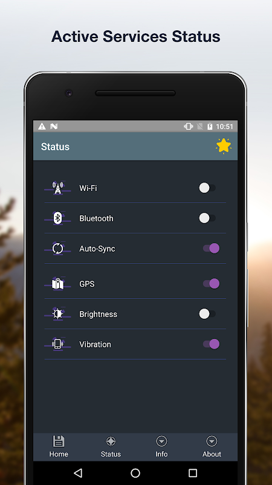Disable the Vibration toggle
Image resolution: width=272 pixels, height=485 pixels.
(x=211, y=344)
